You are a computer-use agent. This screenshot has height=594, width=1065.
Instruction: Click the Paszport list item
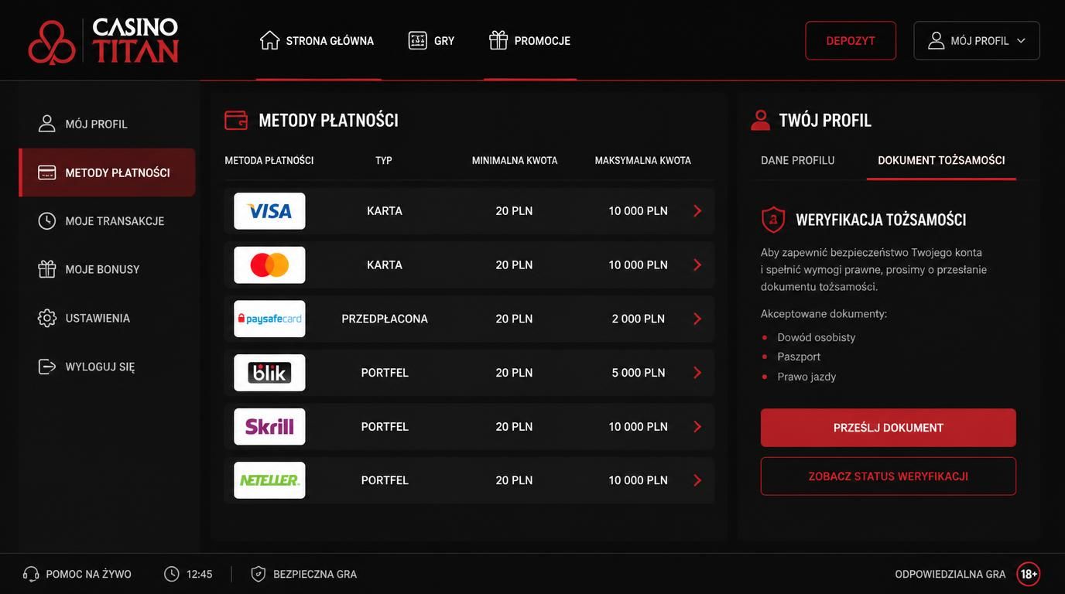[799, 357]
